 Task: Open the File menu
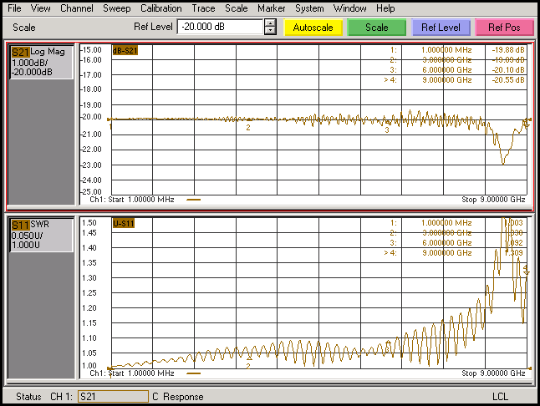[14, 8]
